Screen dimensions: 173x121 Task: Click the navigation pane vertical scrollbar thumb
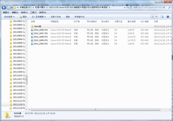click(26, 79)
